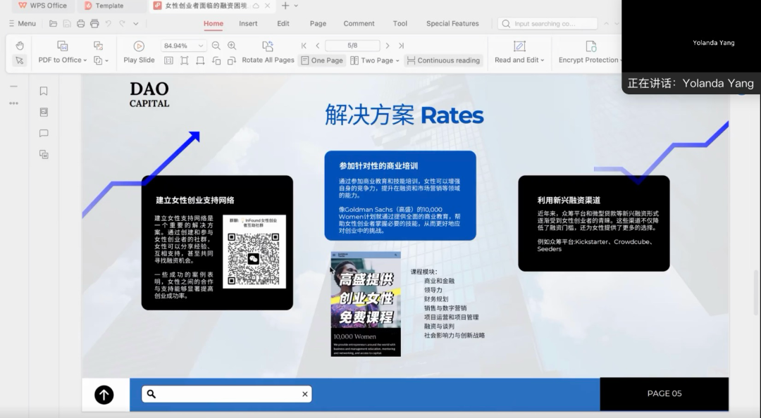The width and height of the screenshot is (761, 418).
Task: Open PDF to Office dropdown
Action: [x=63, y=60]
